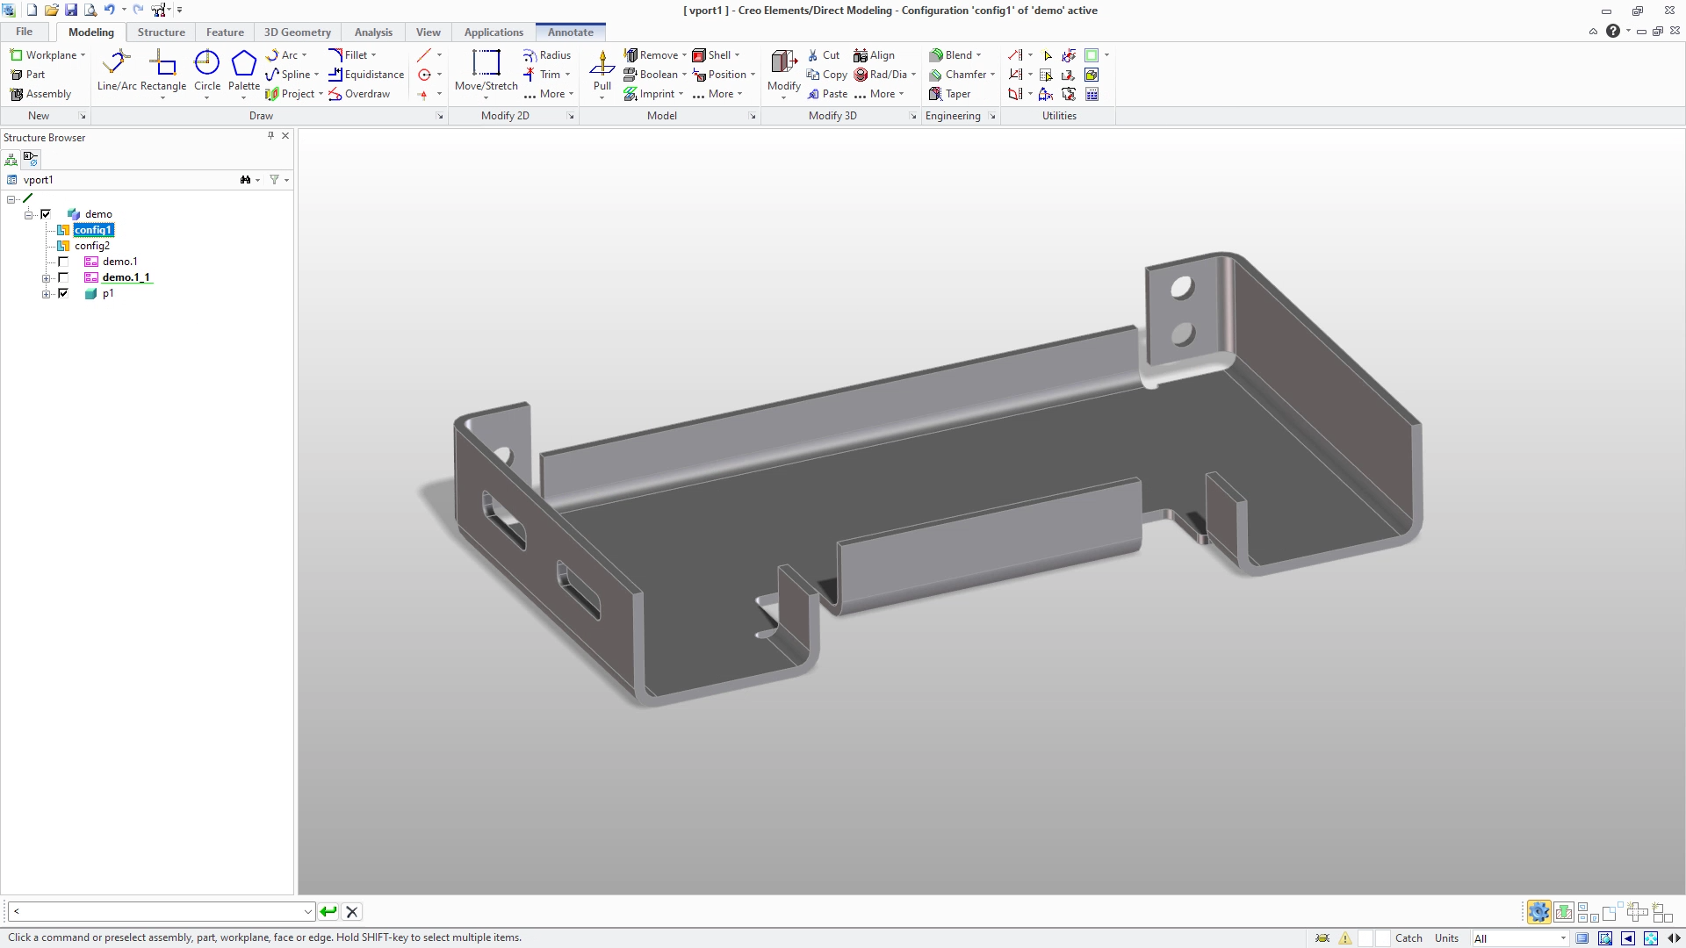1686x948 pixels.
Task: Click the Equidistance tool
Action: (366, 75)
